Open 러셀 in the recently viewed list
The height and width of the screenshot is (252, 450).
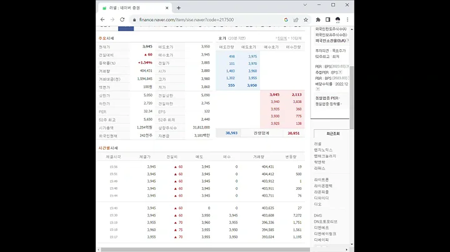(317, 143)
